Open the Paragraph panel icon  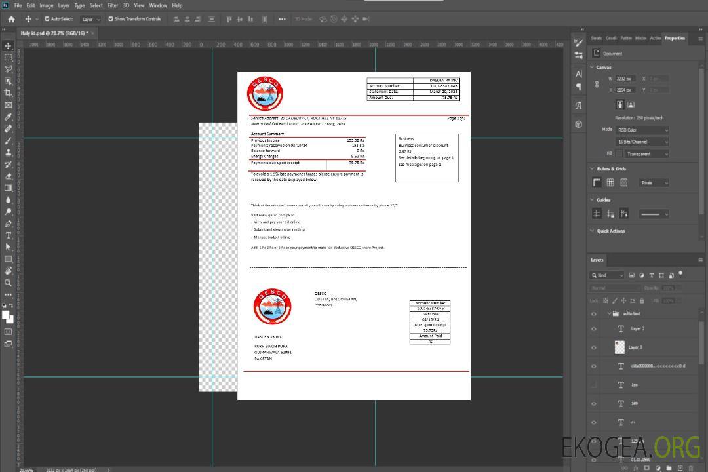(579, 87)
